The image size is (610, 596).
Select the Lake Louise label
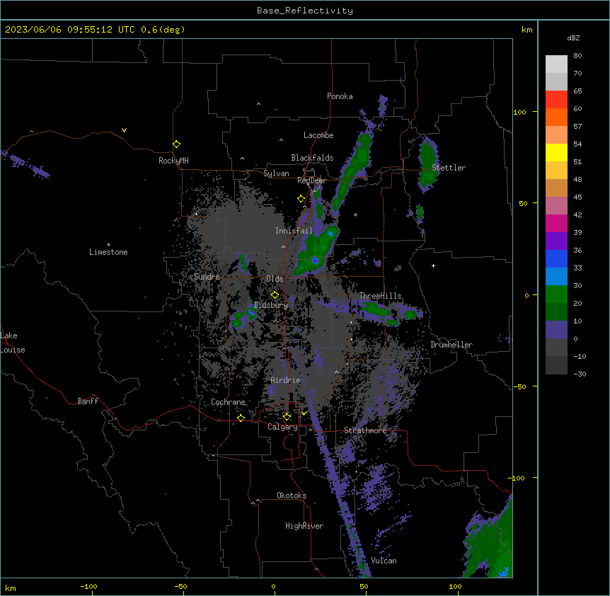[x=13, y=343]
